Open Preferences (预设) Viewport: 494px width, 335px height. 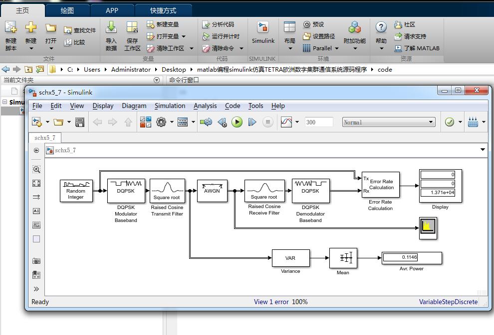(313, 24)
